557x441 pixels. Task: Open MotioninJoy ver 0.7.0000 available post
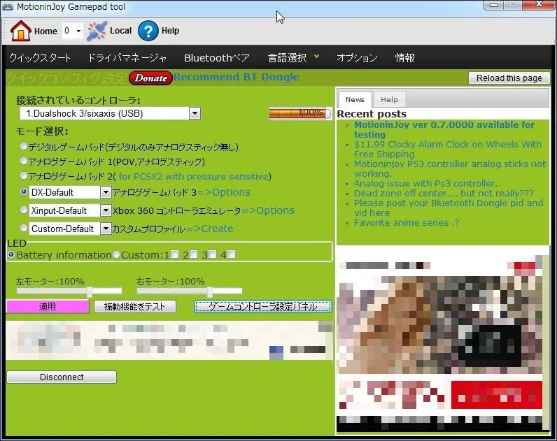click(x=444, y=129)
